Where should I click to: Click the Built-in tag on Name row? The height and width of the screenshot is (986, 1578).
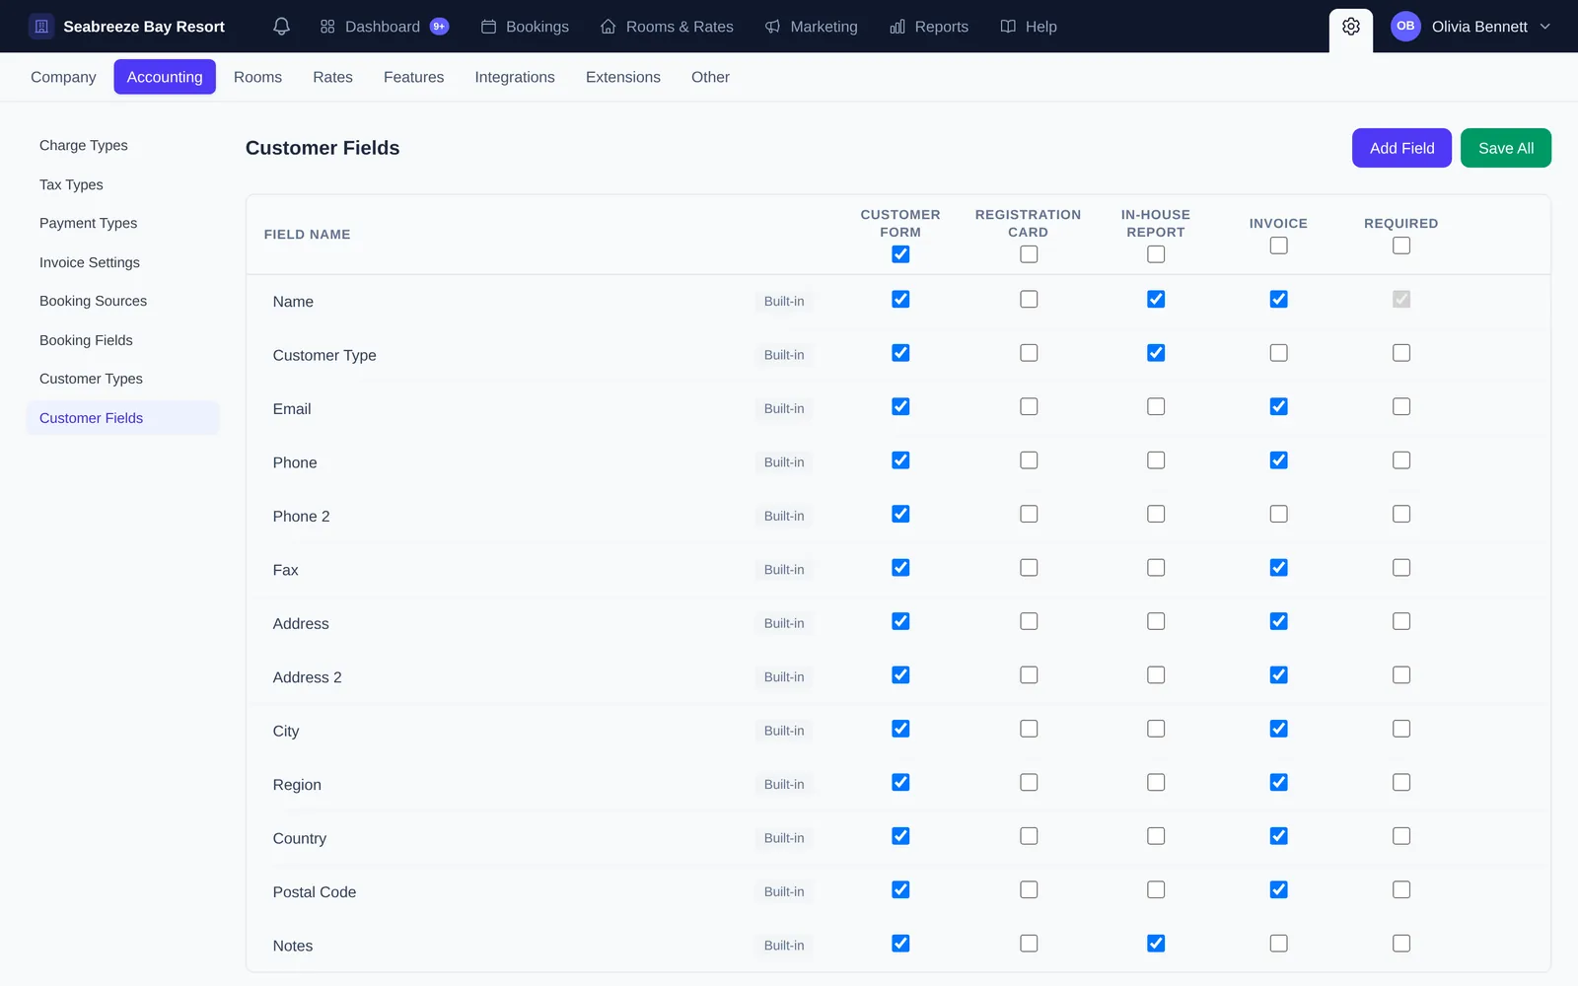(784, 302)
